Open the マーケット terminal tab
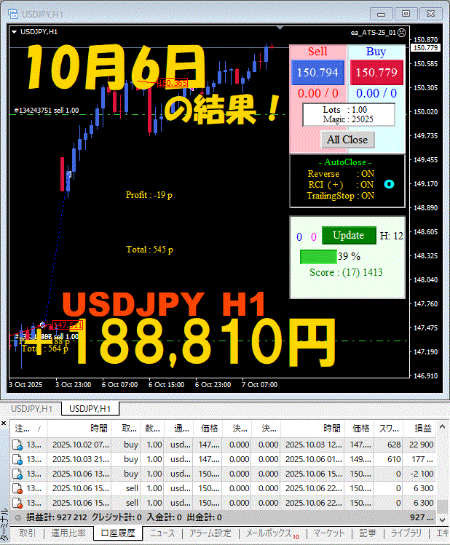The height and width of the screenshot is (545, 450). [x=329, y=533]
